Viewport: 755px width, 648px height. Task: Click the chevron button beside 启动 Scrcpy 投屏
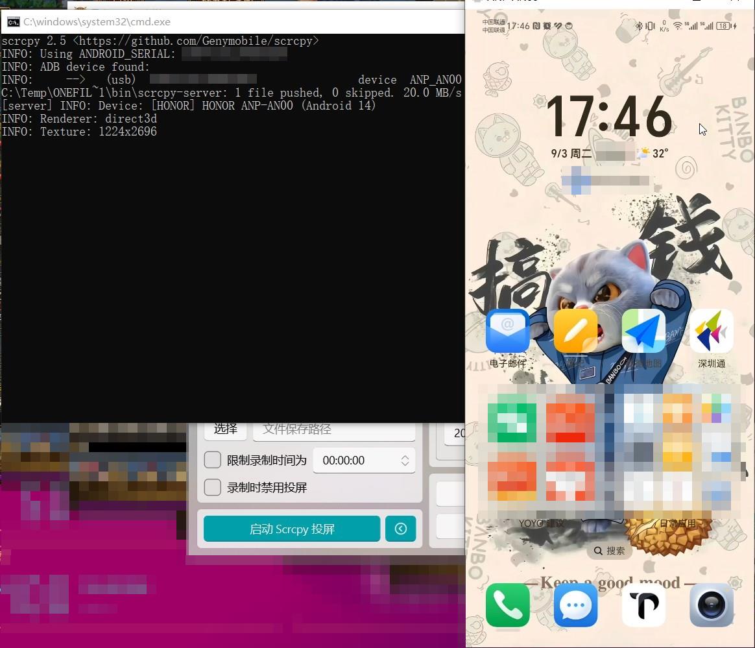pos(400,529)
